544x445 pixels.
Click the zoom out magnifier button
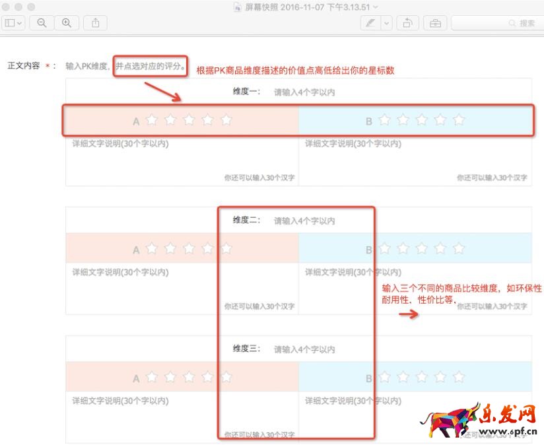click(42, 22)
